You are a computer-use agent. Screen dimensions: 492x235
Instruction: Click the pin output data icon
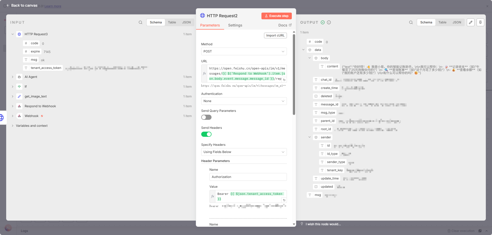[480, 22]
